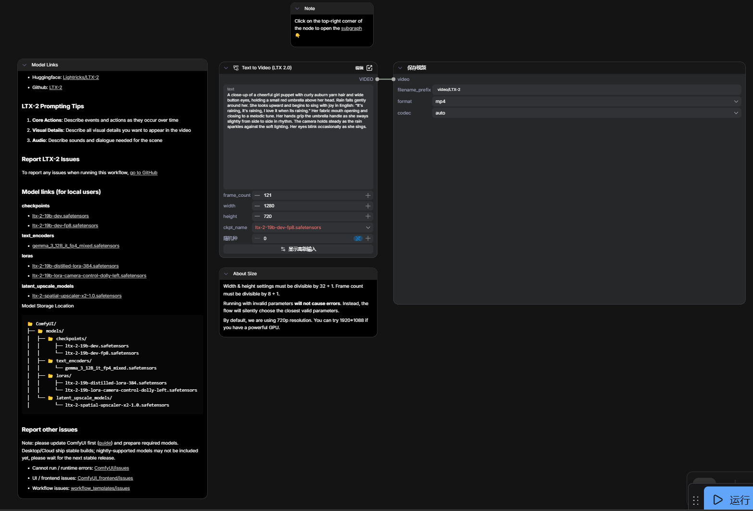
Task: Toggle the seed randomize control icon
Action: 358,239
